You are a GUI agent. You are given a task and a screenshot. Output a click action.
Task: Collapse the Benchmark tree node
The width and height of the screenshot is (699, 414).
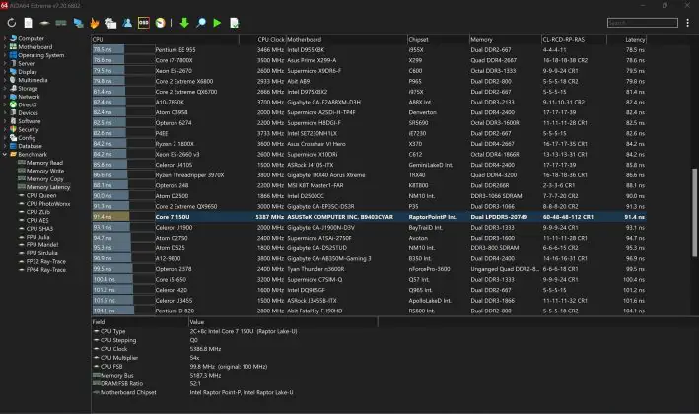coord(5,154)
